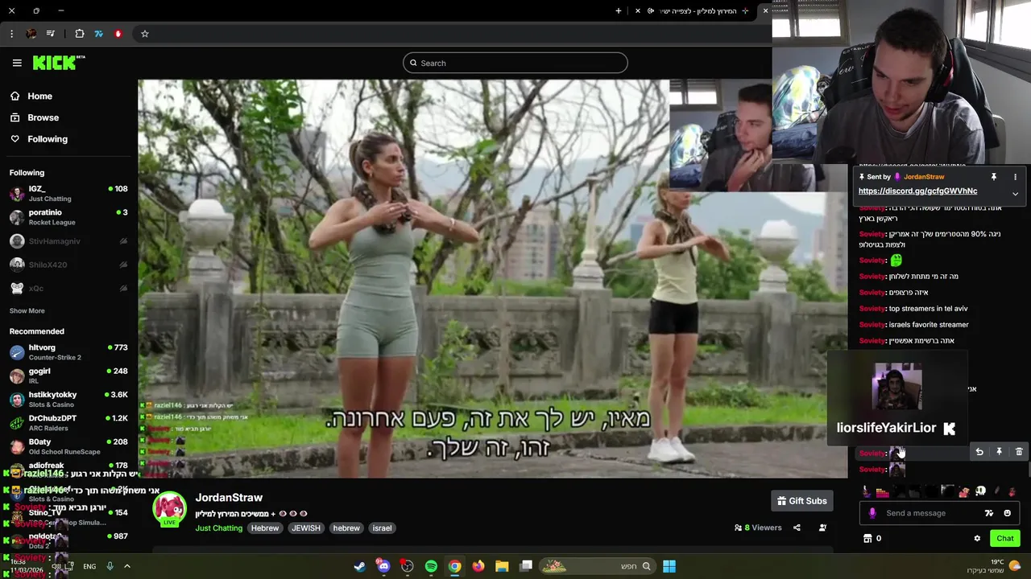Open poratinio followed channel

[x=68, y=217]
